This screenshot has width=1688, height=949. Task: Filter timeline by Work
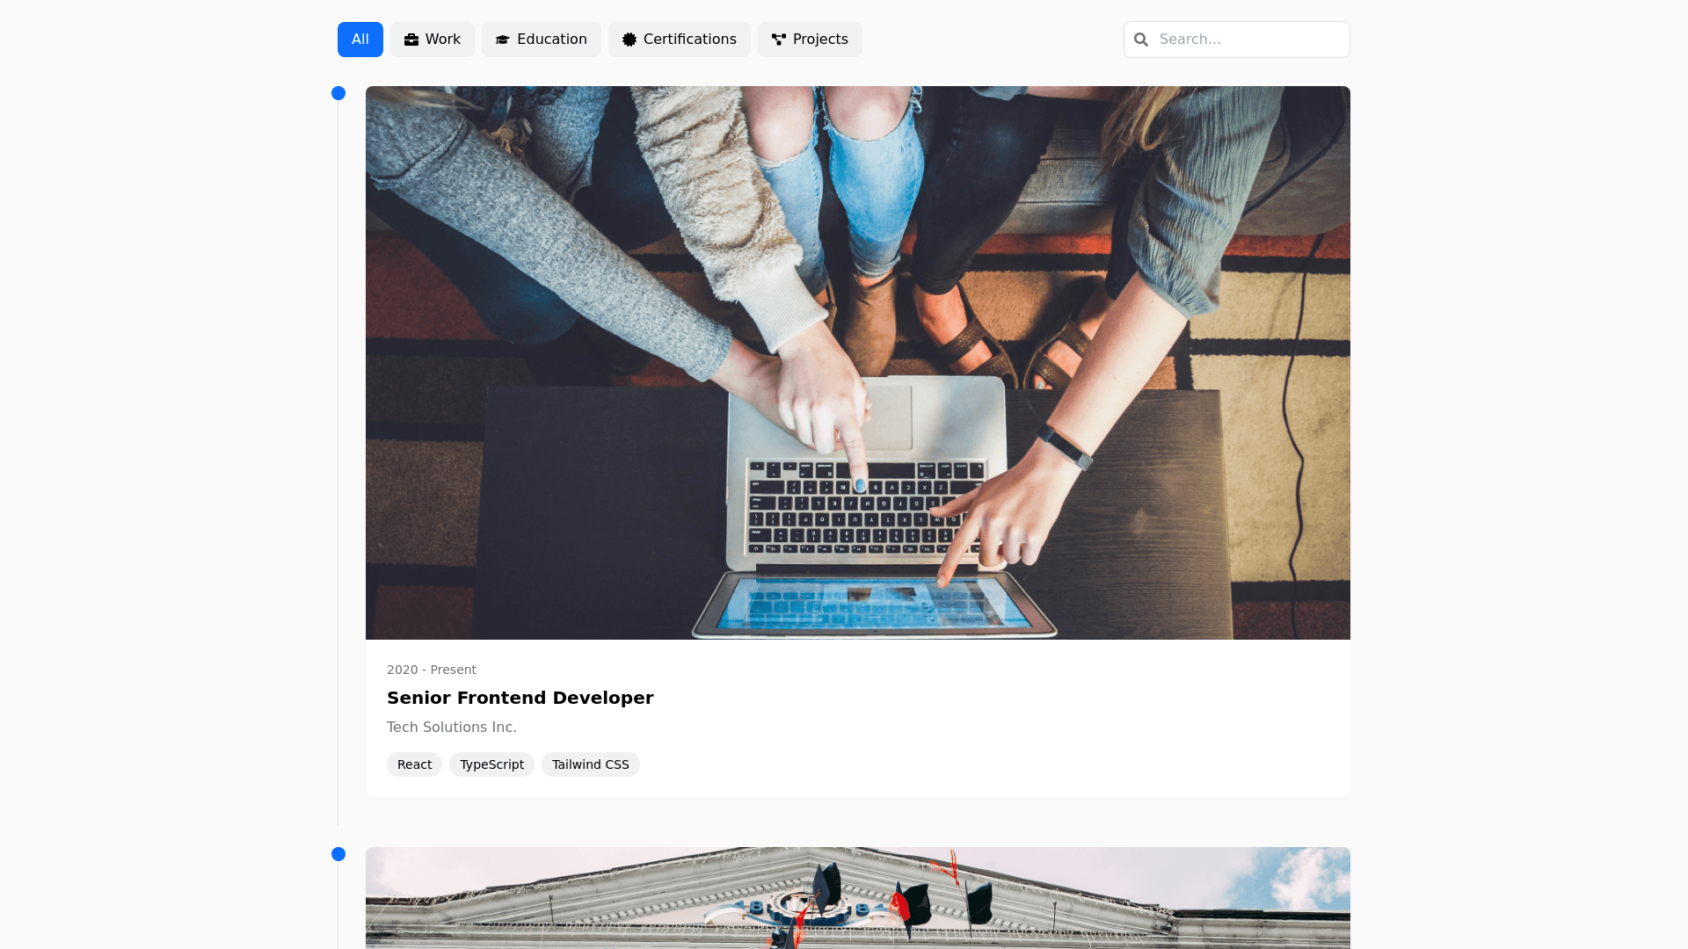[433, 40]
